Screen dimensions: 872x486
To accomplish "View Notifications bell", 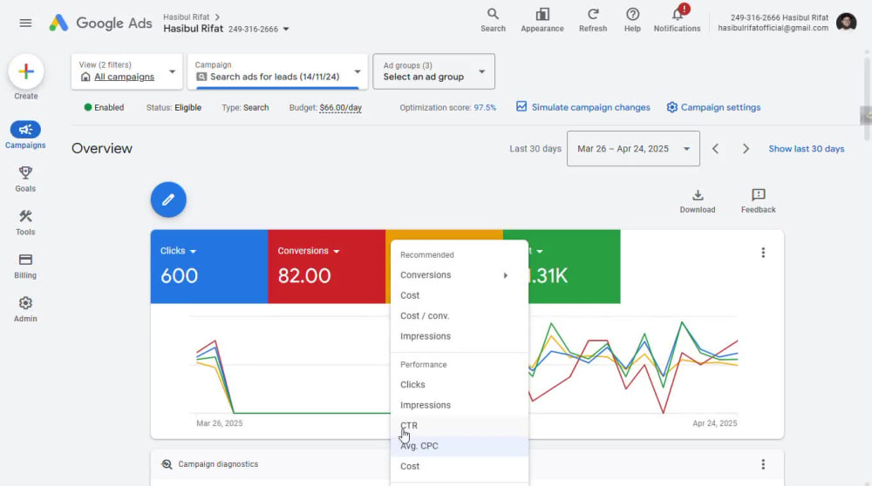I will coord(677,21).
